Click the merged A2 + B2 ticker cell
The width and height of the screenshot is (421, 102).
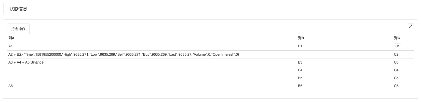click(124, 54)
